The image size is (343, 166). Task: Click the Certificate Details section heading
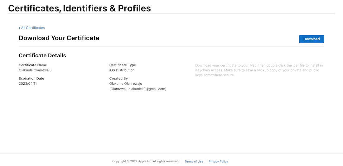[42, 55]
